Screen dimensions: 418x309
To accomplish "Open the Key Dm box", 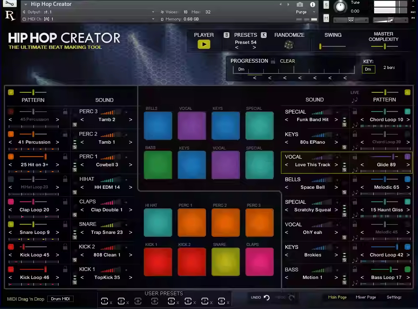I will [x=368, y=69].
